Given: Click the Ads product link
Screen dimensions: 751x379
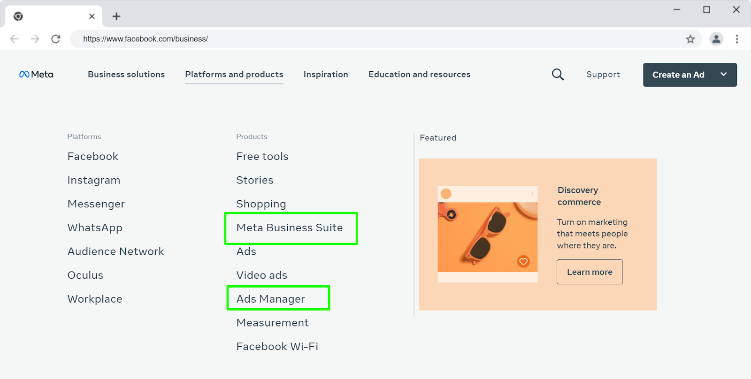Looking at the screenshot, I should tap(246, 252).
